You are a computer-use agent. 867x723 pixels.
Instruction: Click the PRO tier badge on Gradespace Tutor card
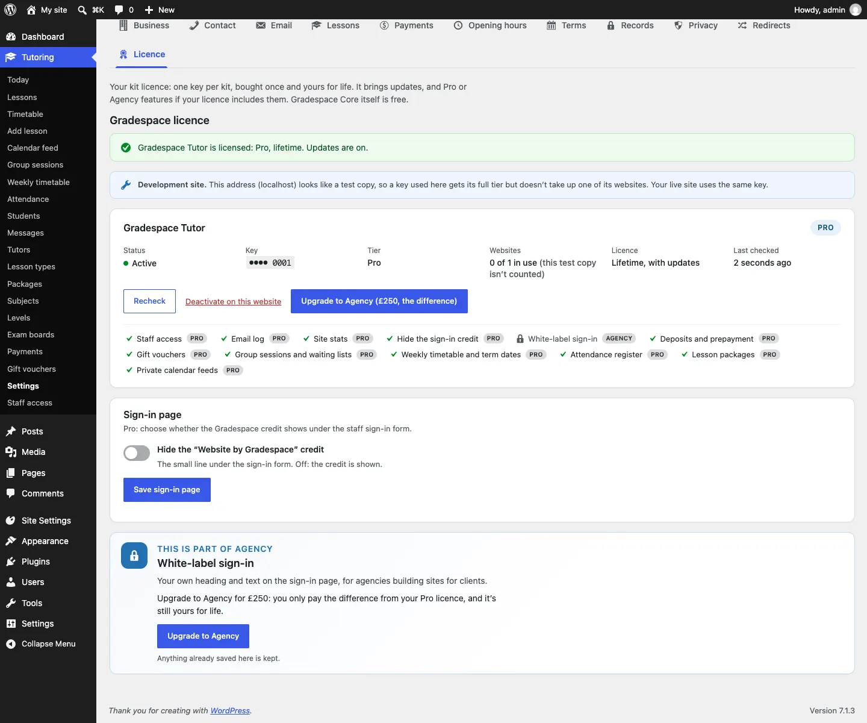pyautogui.click(x=825, y=228)
